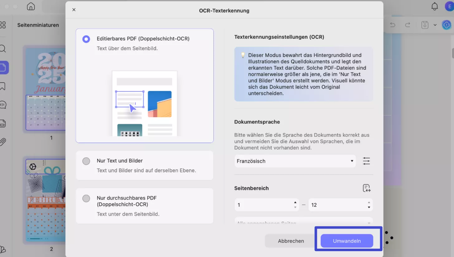
Task: Click the Dokumentsprache label
Action: click(x=257, y=122)
